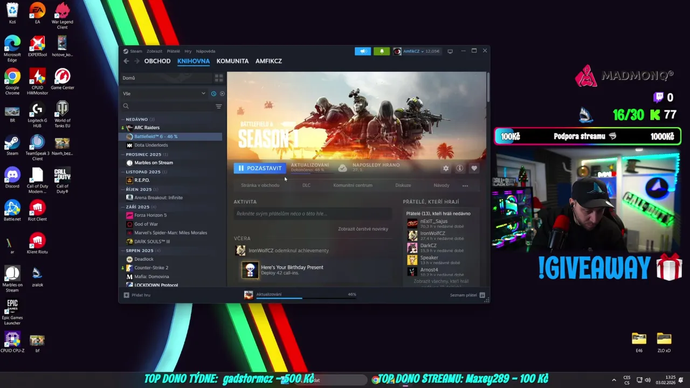Screen dimensions: 690x388
Task: Go forward with Steam's right arrow
Action: point(136,61)
